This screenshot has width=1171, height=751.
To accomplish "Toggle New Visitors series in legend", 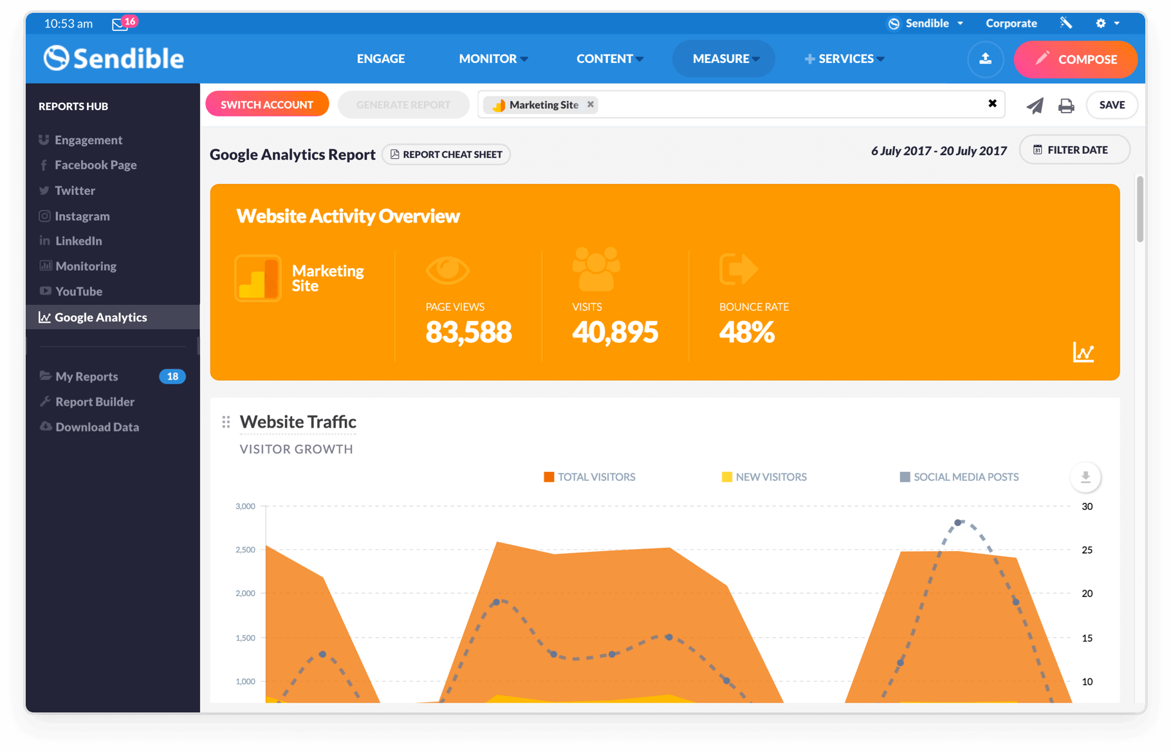I will tap(764, 477).
